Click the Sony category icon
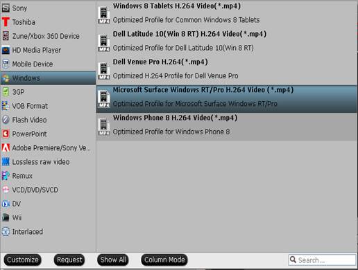Image resolution: width=358 pixels, height=270 pixels. [6, 8]
